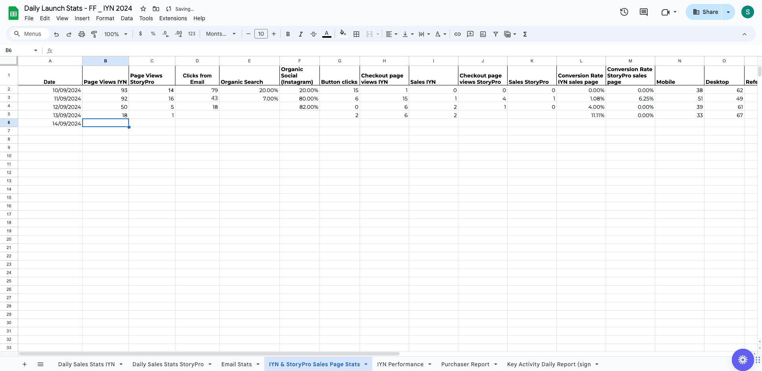
Task: Open the zoom 100% dropdown
Action: coord(115,34)
